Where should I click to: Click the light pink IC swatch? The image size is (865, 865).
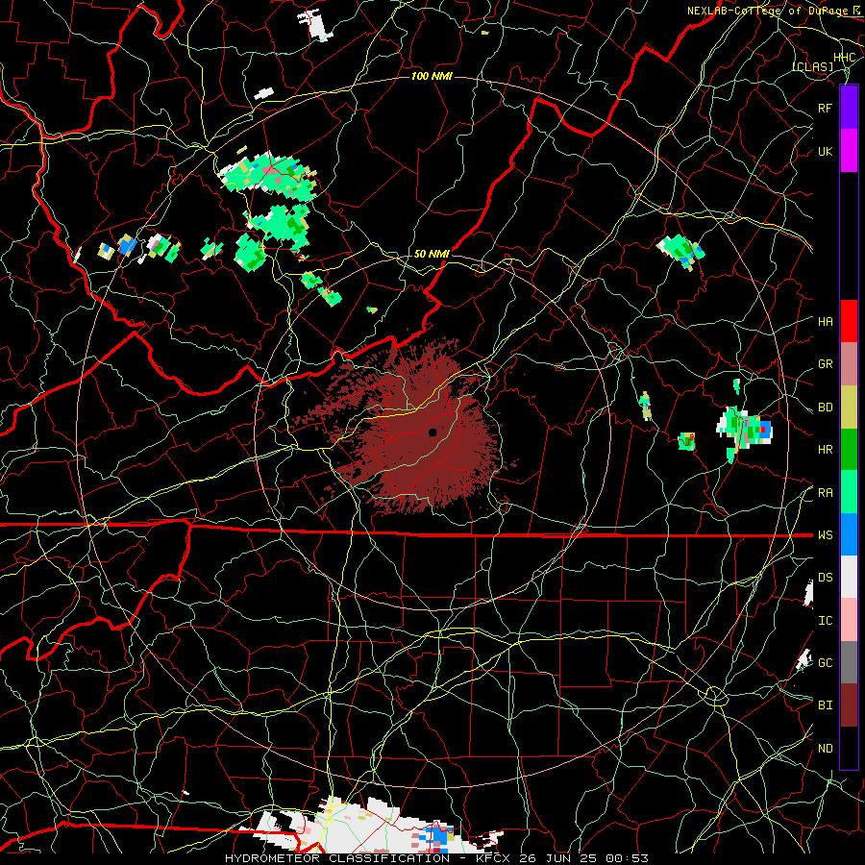coord(849,620)
